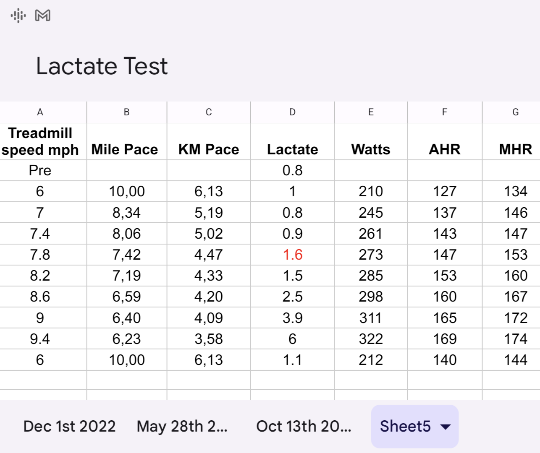
Task: Expand the Sheet5 tab dropdown arrow
Action: coord(445,427)
